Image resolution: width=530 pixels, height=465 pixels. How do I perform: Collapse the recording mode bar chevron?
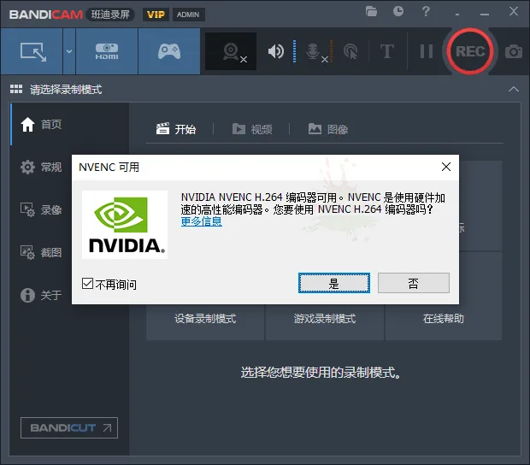tap(513, 90)
